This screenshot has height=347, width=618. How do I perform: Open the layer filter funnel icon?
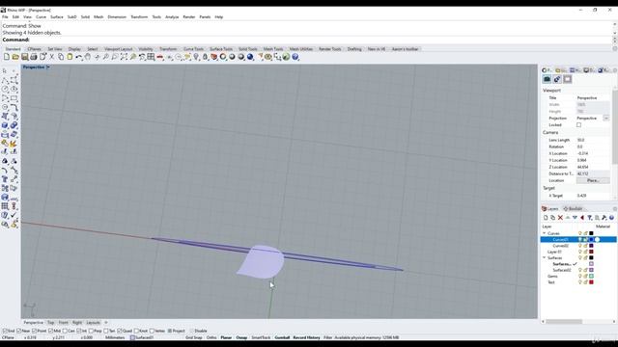590,218
